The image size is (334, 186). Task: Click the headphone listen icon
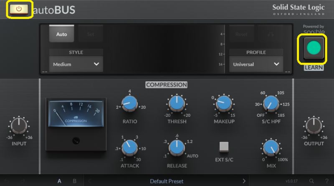pos(270,34)
